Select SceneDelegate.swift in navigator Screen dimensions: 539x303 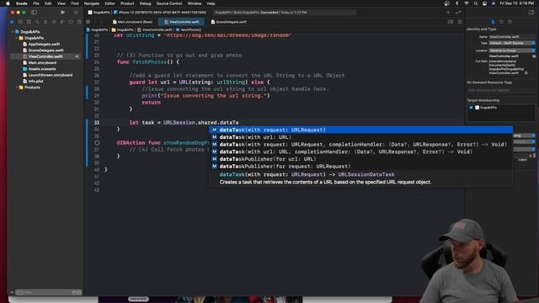(x=45, y=50)
